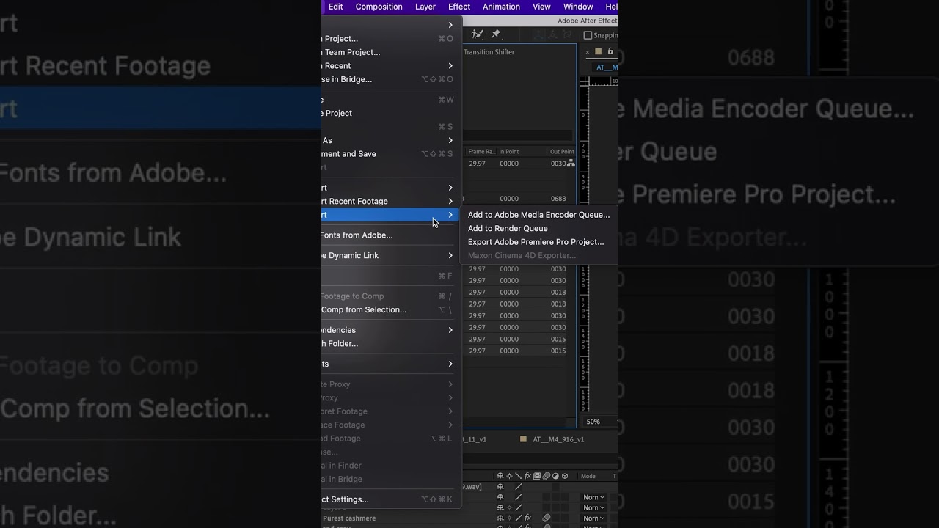Open the Effect menu
Image resolution: width=939 pixels, height=528 pixels.
pyautogui.click(x=459, y=7)
